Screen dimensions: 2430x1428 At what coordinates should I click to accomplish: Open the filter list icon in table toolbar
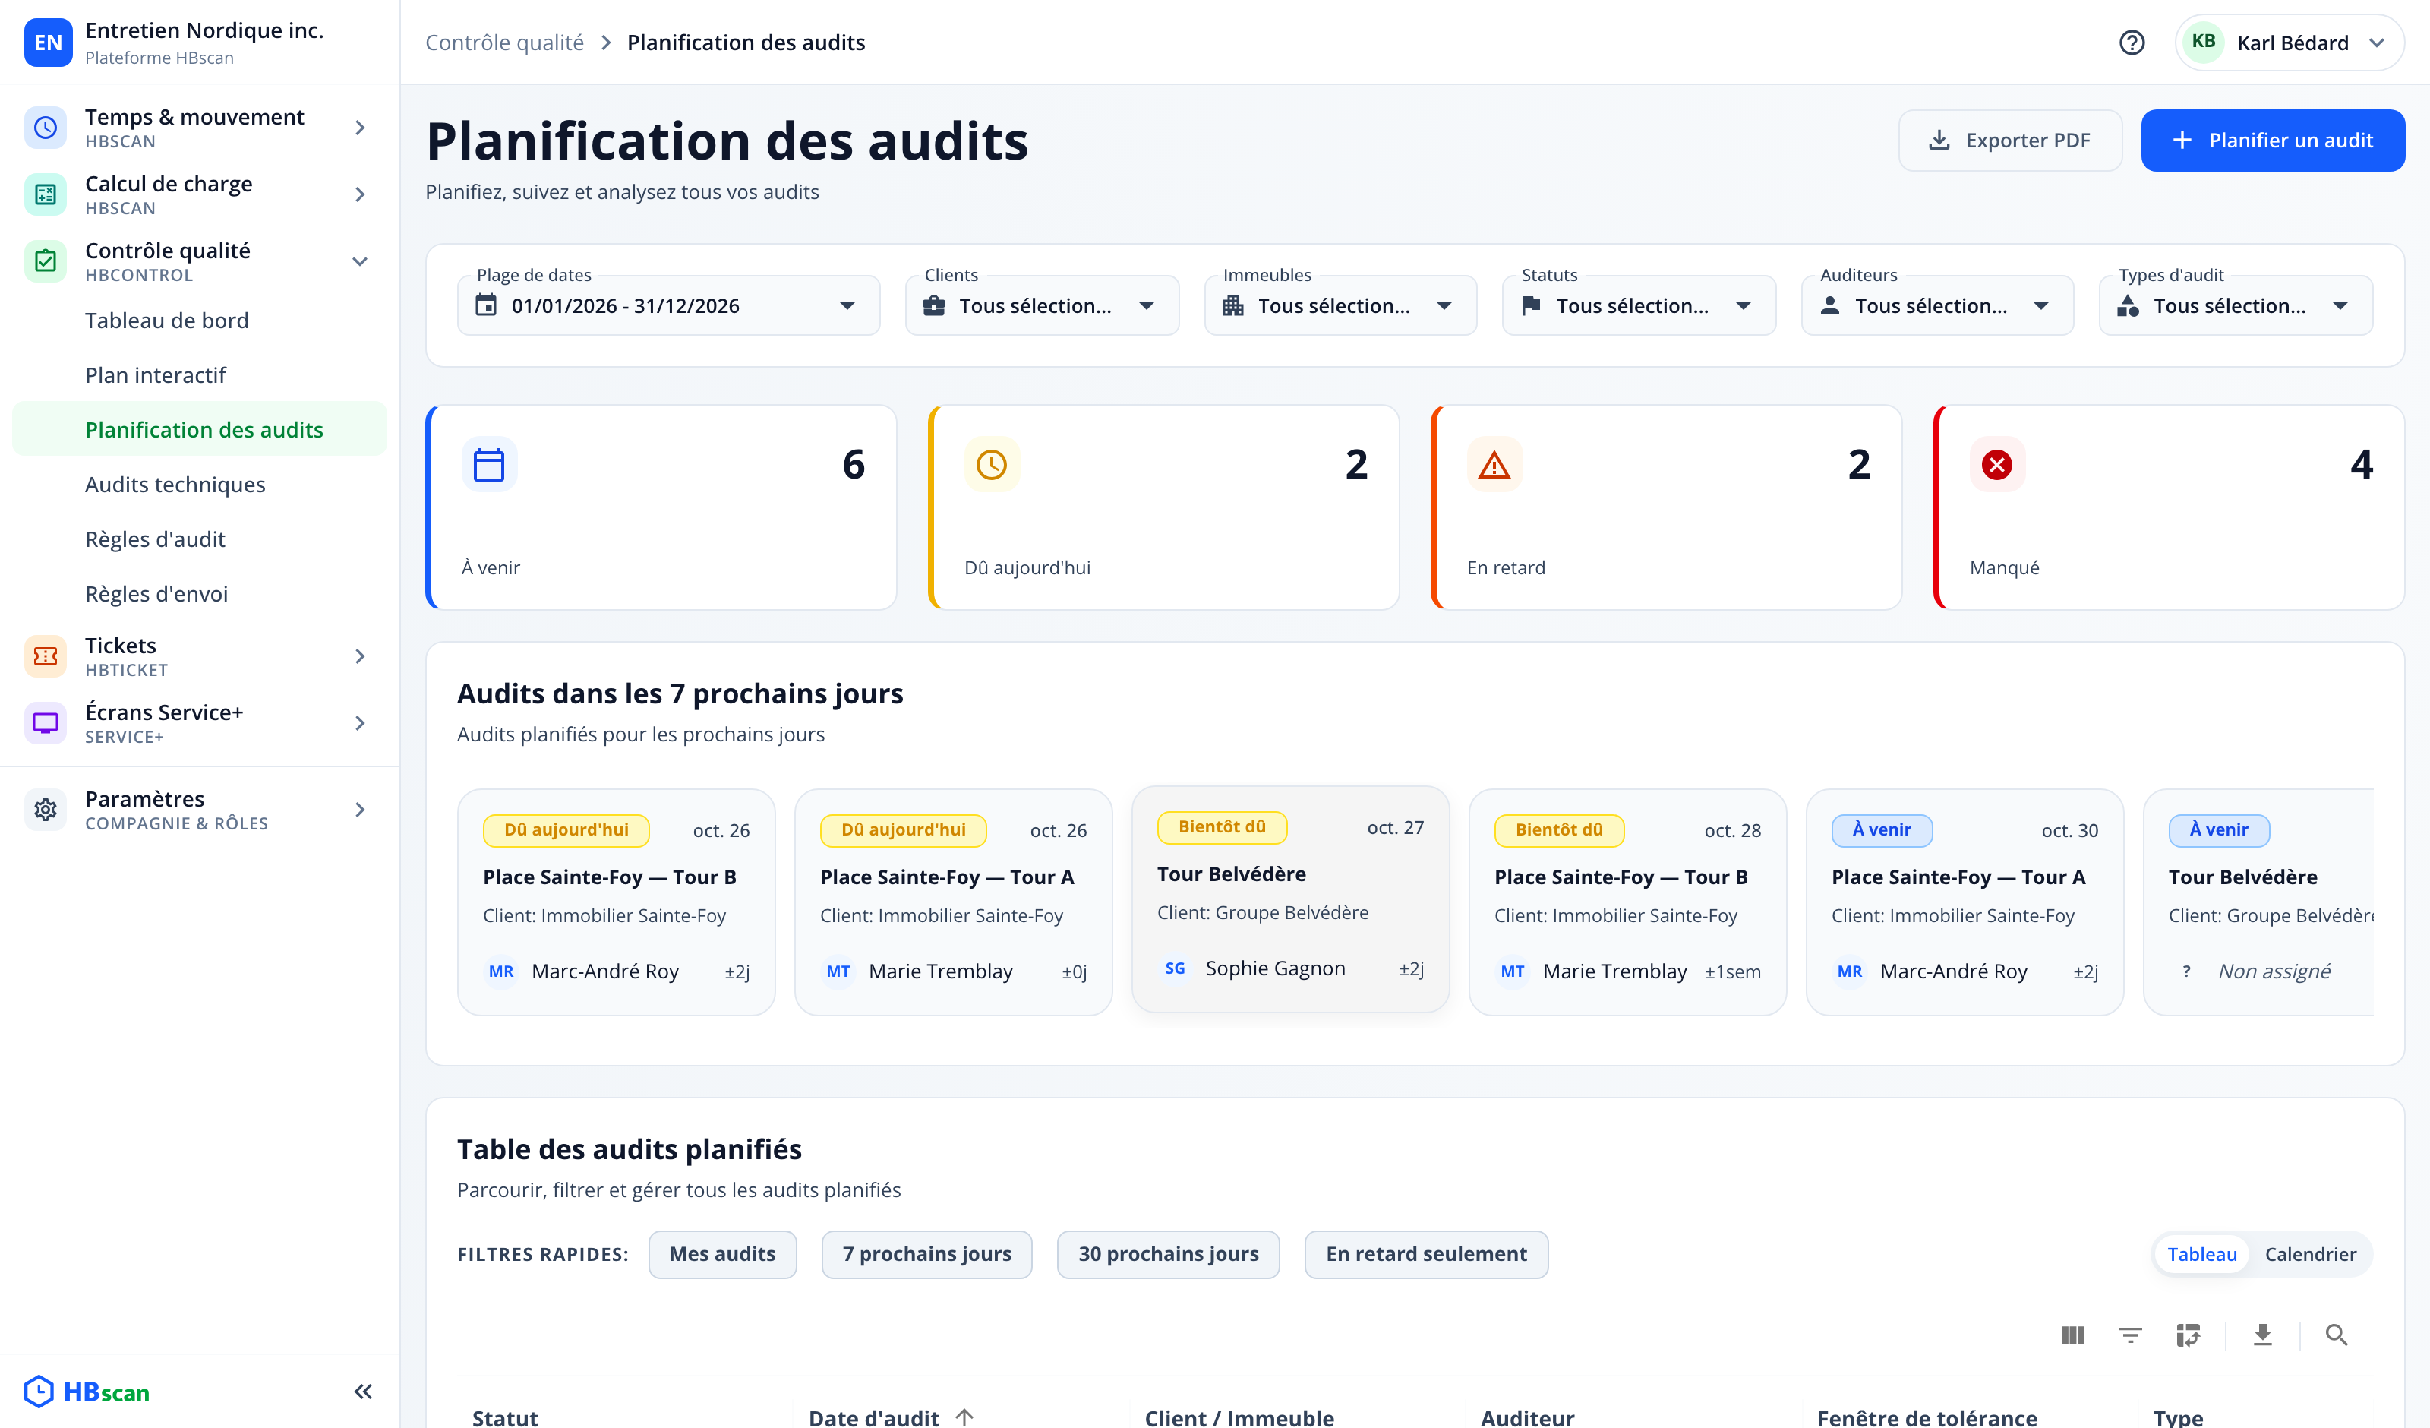pyautogui.click(x=2130, y=1335)
